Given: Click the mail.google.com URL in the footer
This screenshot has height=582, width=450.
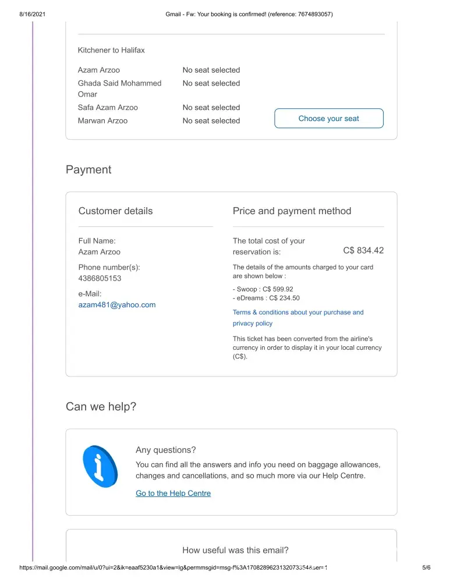Looking at the screenshot, I should [x=173, y=567].
